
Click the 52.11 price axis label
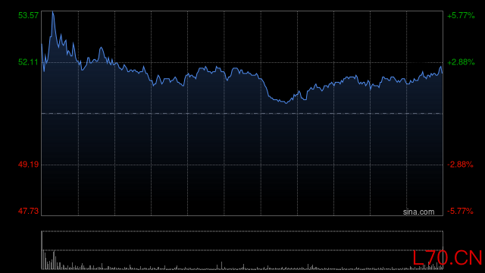(28, 62)
